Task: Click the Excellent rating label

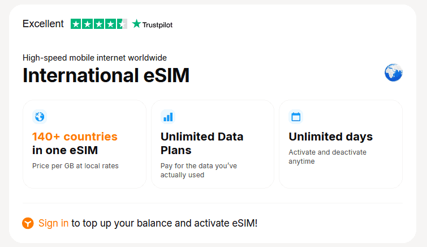Action: [x=43, y=24]
